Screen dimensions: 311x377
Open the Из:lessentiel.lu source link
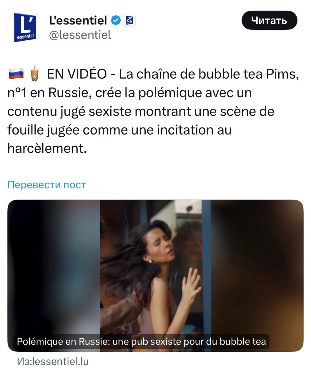coord(53,361)
